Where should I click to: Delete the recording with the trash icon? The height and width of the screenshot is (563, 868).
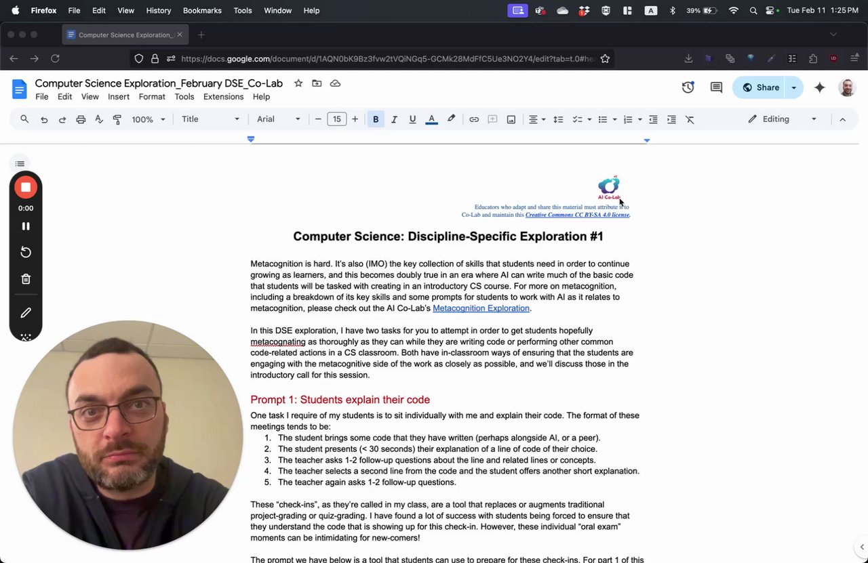coord(26,279)
